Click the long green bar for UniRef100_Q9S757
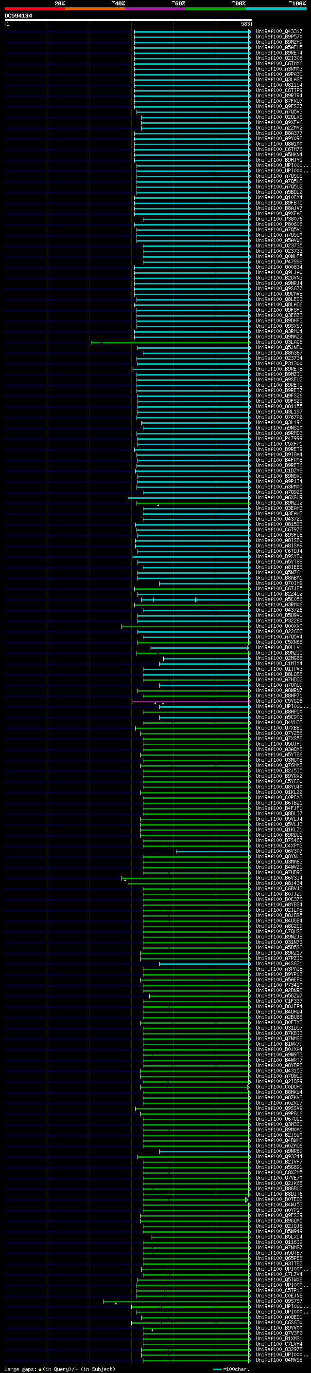Screen dimensions: 311x1373 pyautogui.click(x=177, y=1301)
